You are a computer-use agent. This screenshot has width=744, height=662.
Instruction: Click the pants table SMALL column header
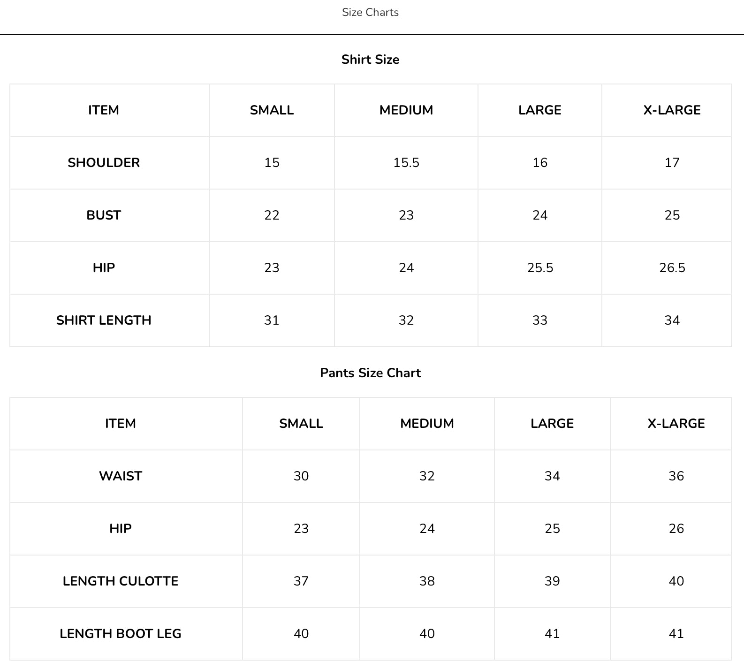click(301, 424)
